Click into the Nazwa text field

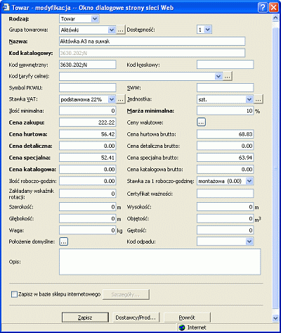pos(152,42)
